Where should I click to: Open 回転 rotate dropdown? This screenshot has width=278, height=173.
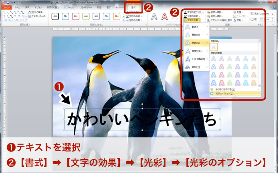239,20
